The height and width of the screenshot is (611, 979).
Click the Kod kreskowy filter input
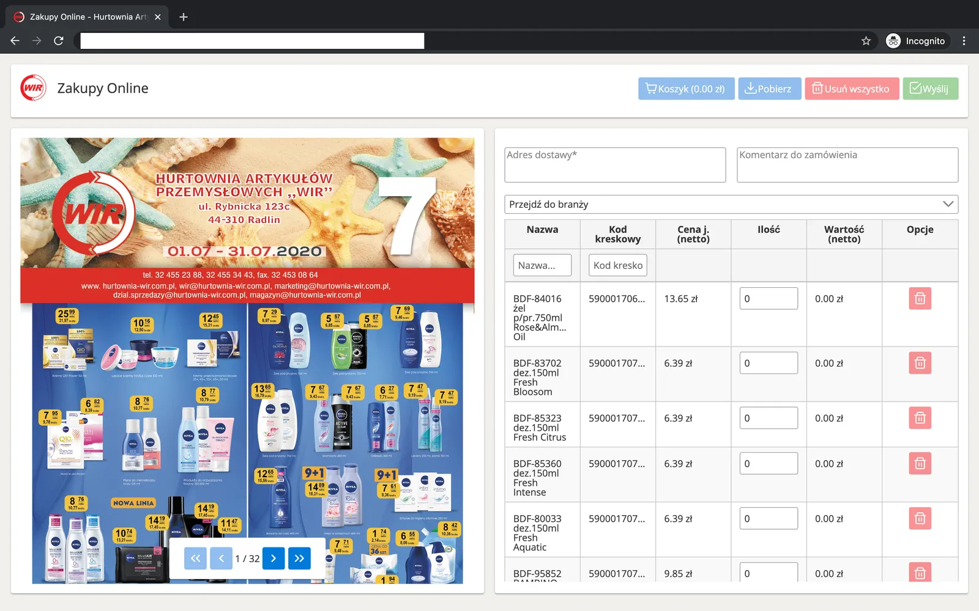pyautogui.click(x=618, y=265)
